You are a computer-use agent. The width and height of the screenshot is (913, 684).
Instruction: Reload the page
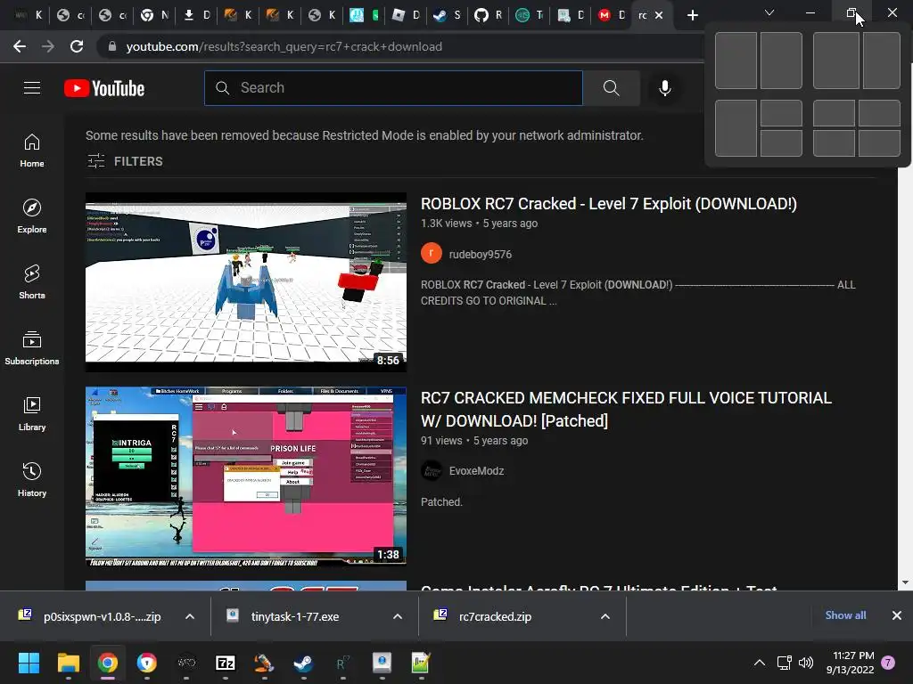click(77, 46)
